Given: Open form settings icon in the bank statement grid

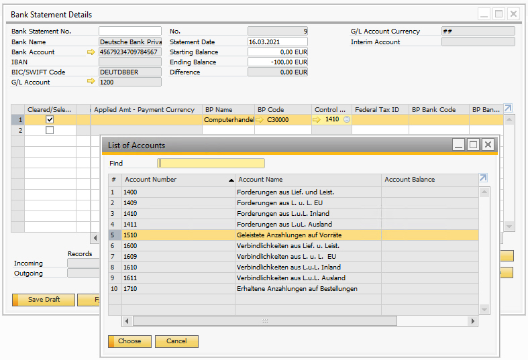Looking at the screenshot, I should coord(508,109).
